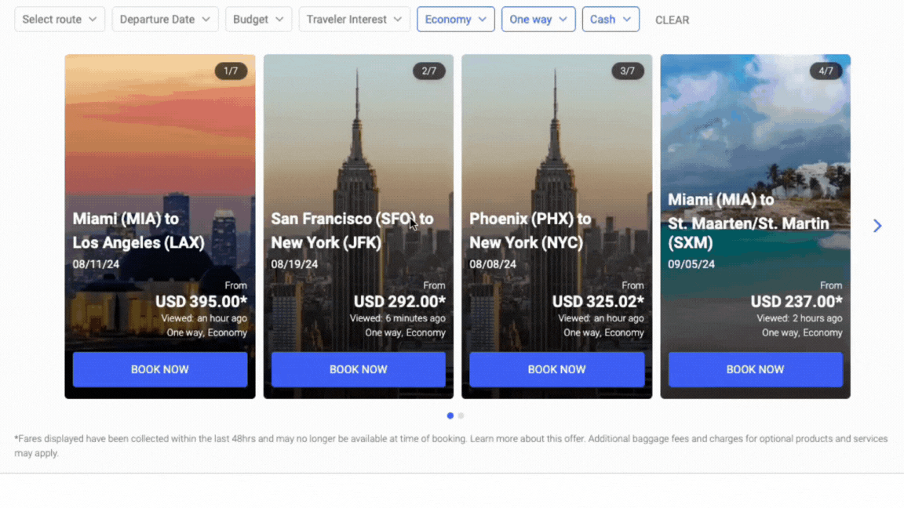Book the Miami to Los Angeles flight
Viewport: 904px width, 508px height.
pyautogui.click(x=160, y=369)
